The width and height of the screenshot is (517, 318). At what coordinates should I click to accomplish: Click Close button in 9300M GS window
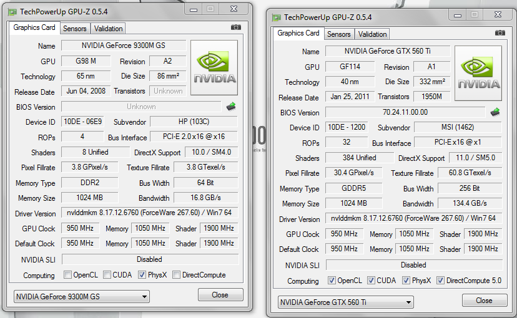(x=220, y=295)
